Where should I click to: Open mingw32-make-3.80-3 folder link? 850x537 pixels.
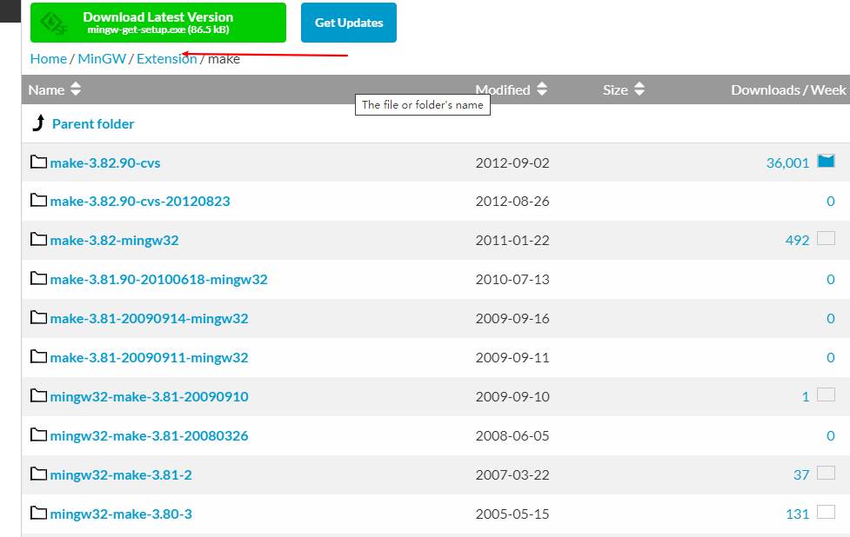121,514
